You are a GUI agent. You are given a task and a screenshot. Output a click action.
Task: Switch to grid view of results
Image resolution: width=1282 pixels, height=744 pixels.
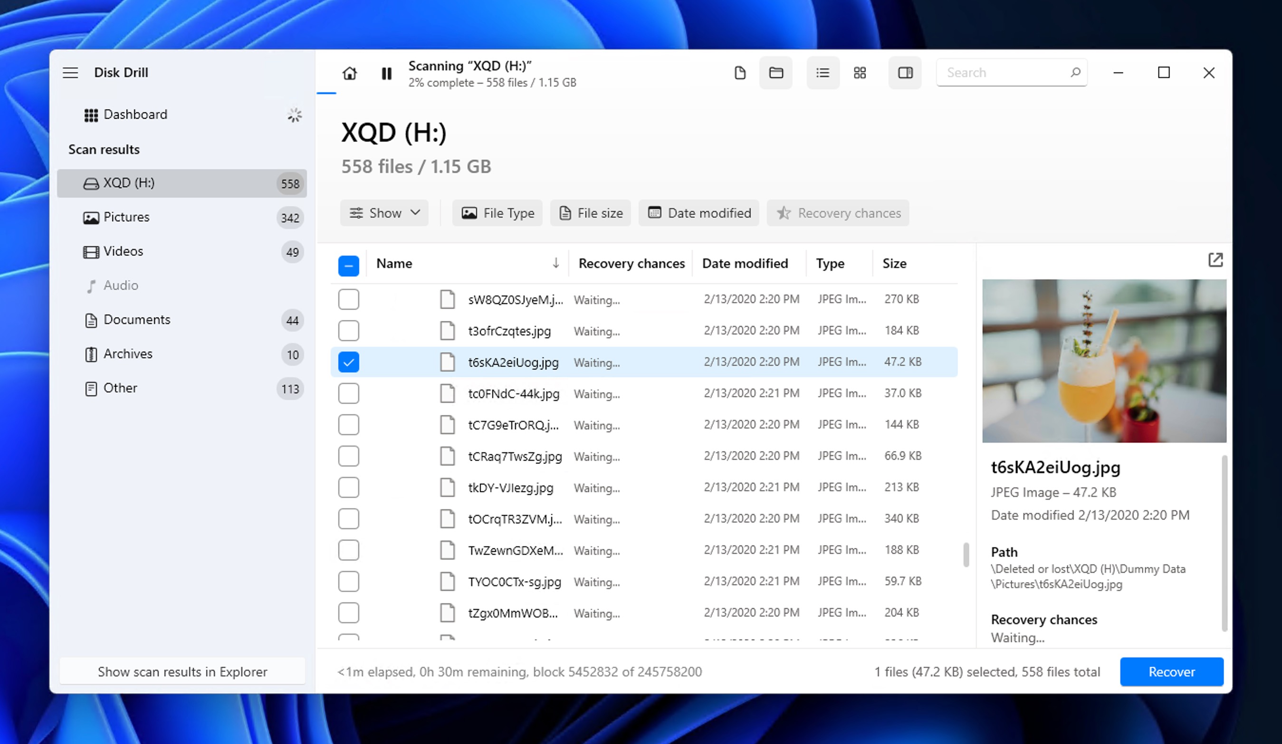[860, 73]
